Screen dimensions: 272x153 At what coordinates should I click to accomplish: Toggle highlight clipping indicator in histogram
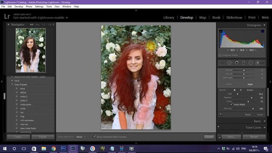point(263,31)
